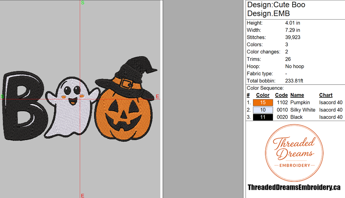Click the Fabric type label
This screenshot has height=198, width=345.
pos(260,74)
